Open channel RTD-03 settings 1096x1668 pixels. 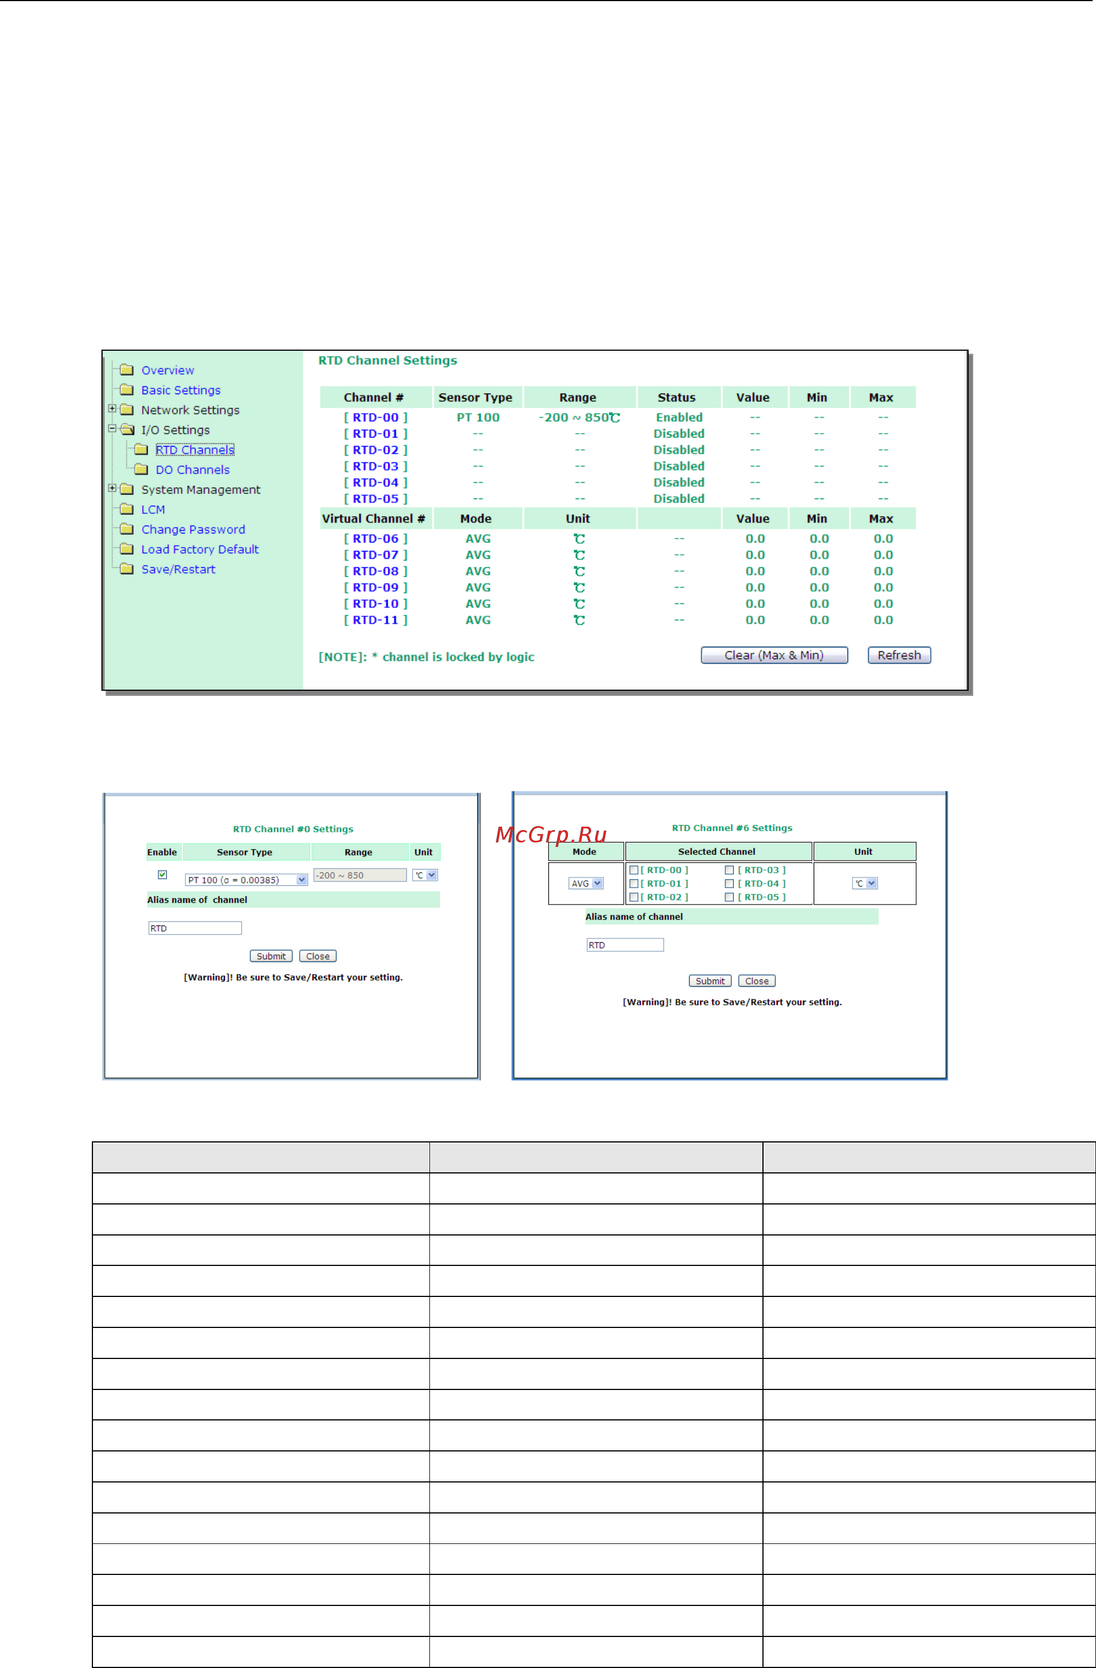coord(375,466)
